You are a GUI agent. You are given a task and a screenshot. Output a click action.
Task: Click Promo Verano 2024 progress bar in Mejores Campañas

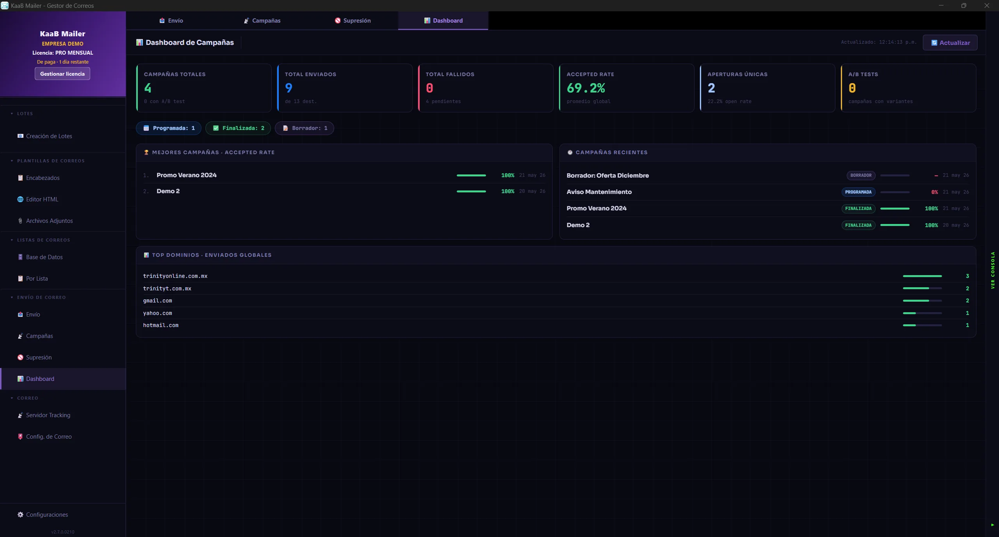click(x=471, y=176)
